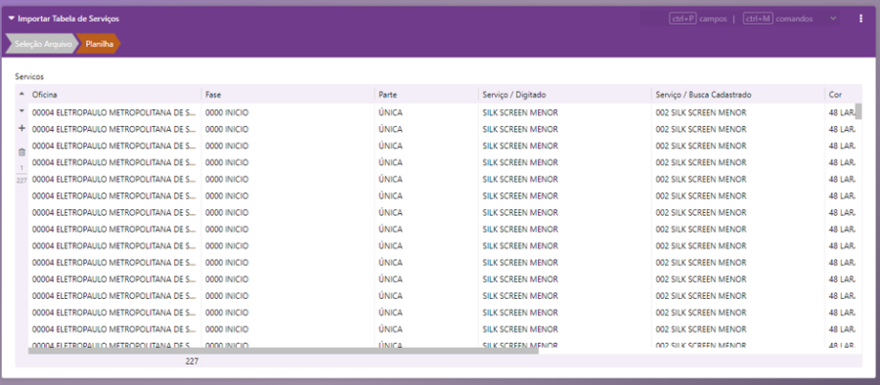Open the comandos dropdown chevron
The height and width of the screenshot is (385, 880).
coord(833,19)
